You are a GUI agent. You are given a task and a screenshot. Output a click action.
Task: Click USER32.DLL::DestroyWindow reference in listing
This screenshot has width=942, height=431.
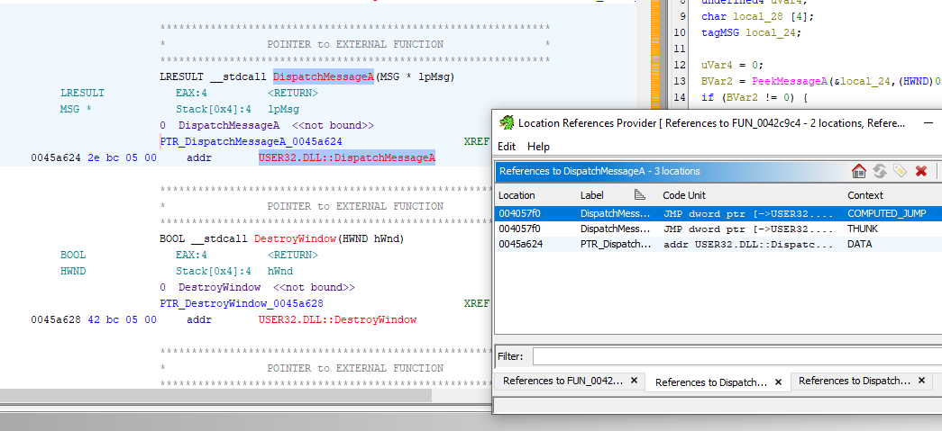coord(337,319)
